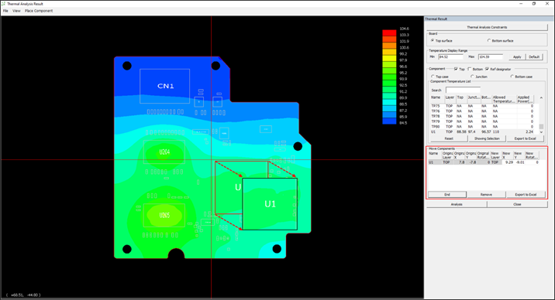Click the red color legend swatch

[389, 32]
